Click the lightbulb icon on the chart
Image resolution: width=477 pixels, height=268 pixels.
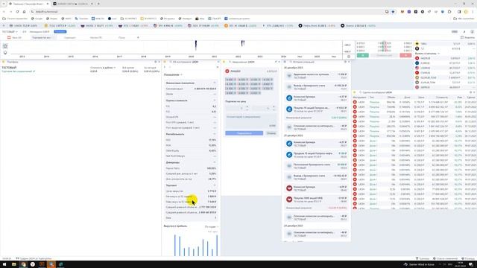5,53
